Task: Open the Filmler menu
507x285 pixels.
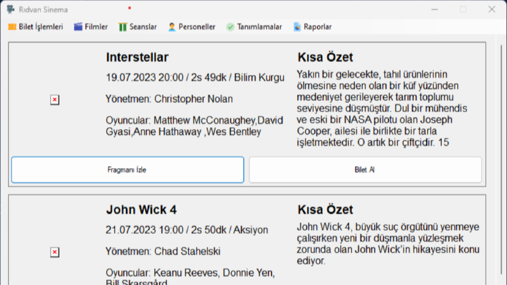Action: (x=91, y=27)
